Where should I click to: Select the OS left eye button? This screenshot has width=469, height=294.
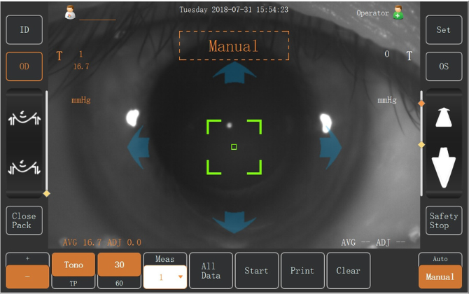444,66
